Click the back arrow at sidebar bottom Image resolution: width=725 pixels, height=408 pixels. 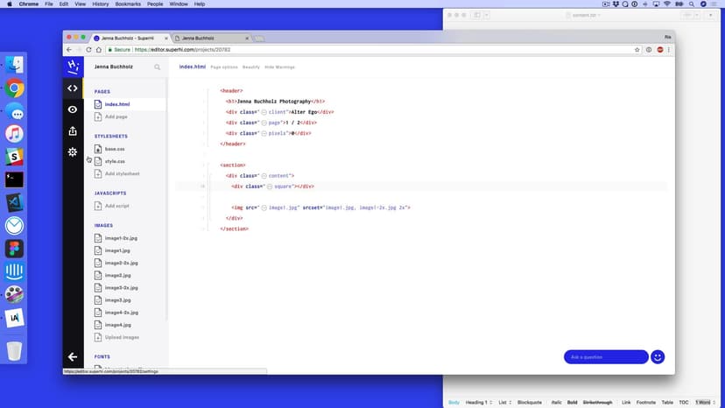(x=73, y=356)
